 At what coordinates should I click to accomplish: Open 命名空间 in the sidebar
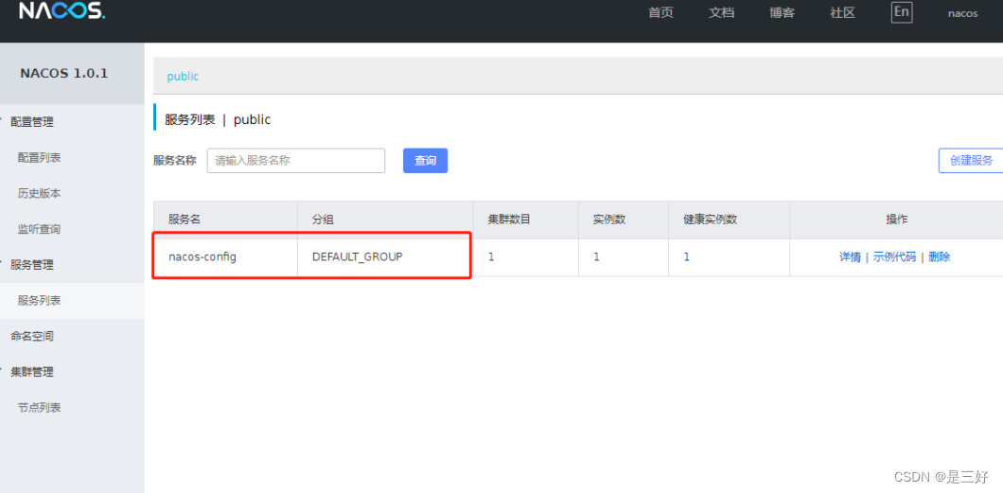click(x=32, y=336)
